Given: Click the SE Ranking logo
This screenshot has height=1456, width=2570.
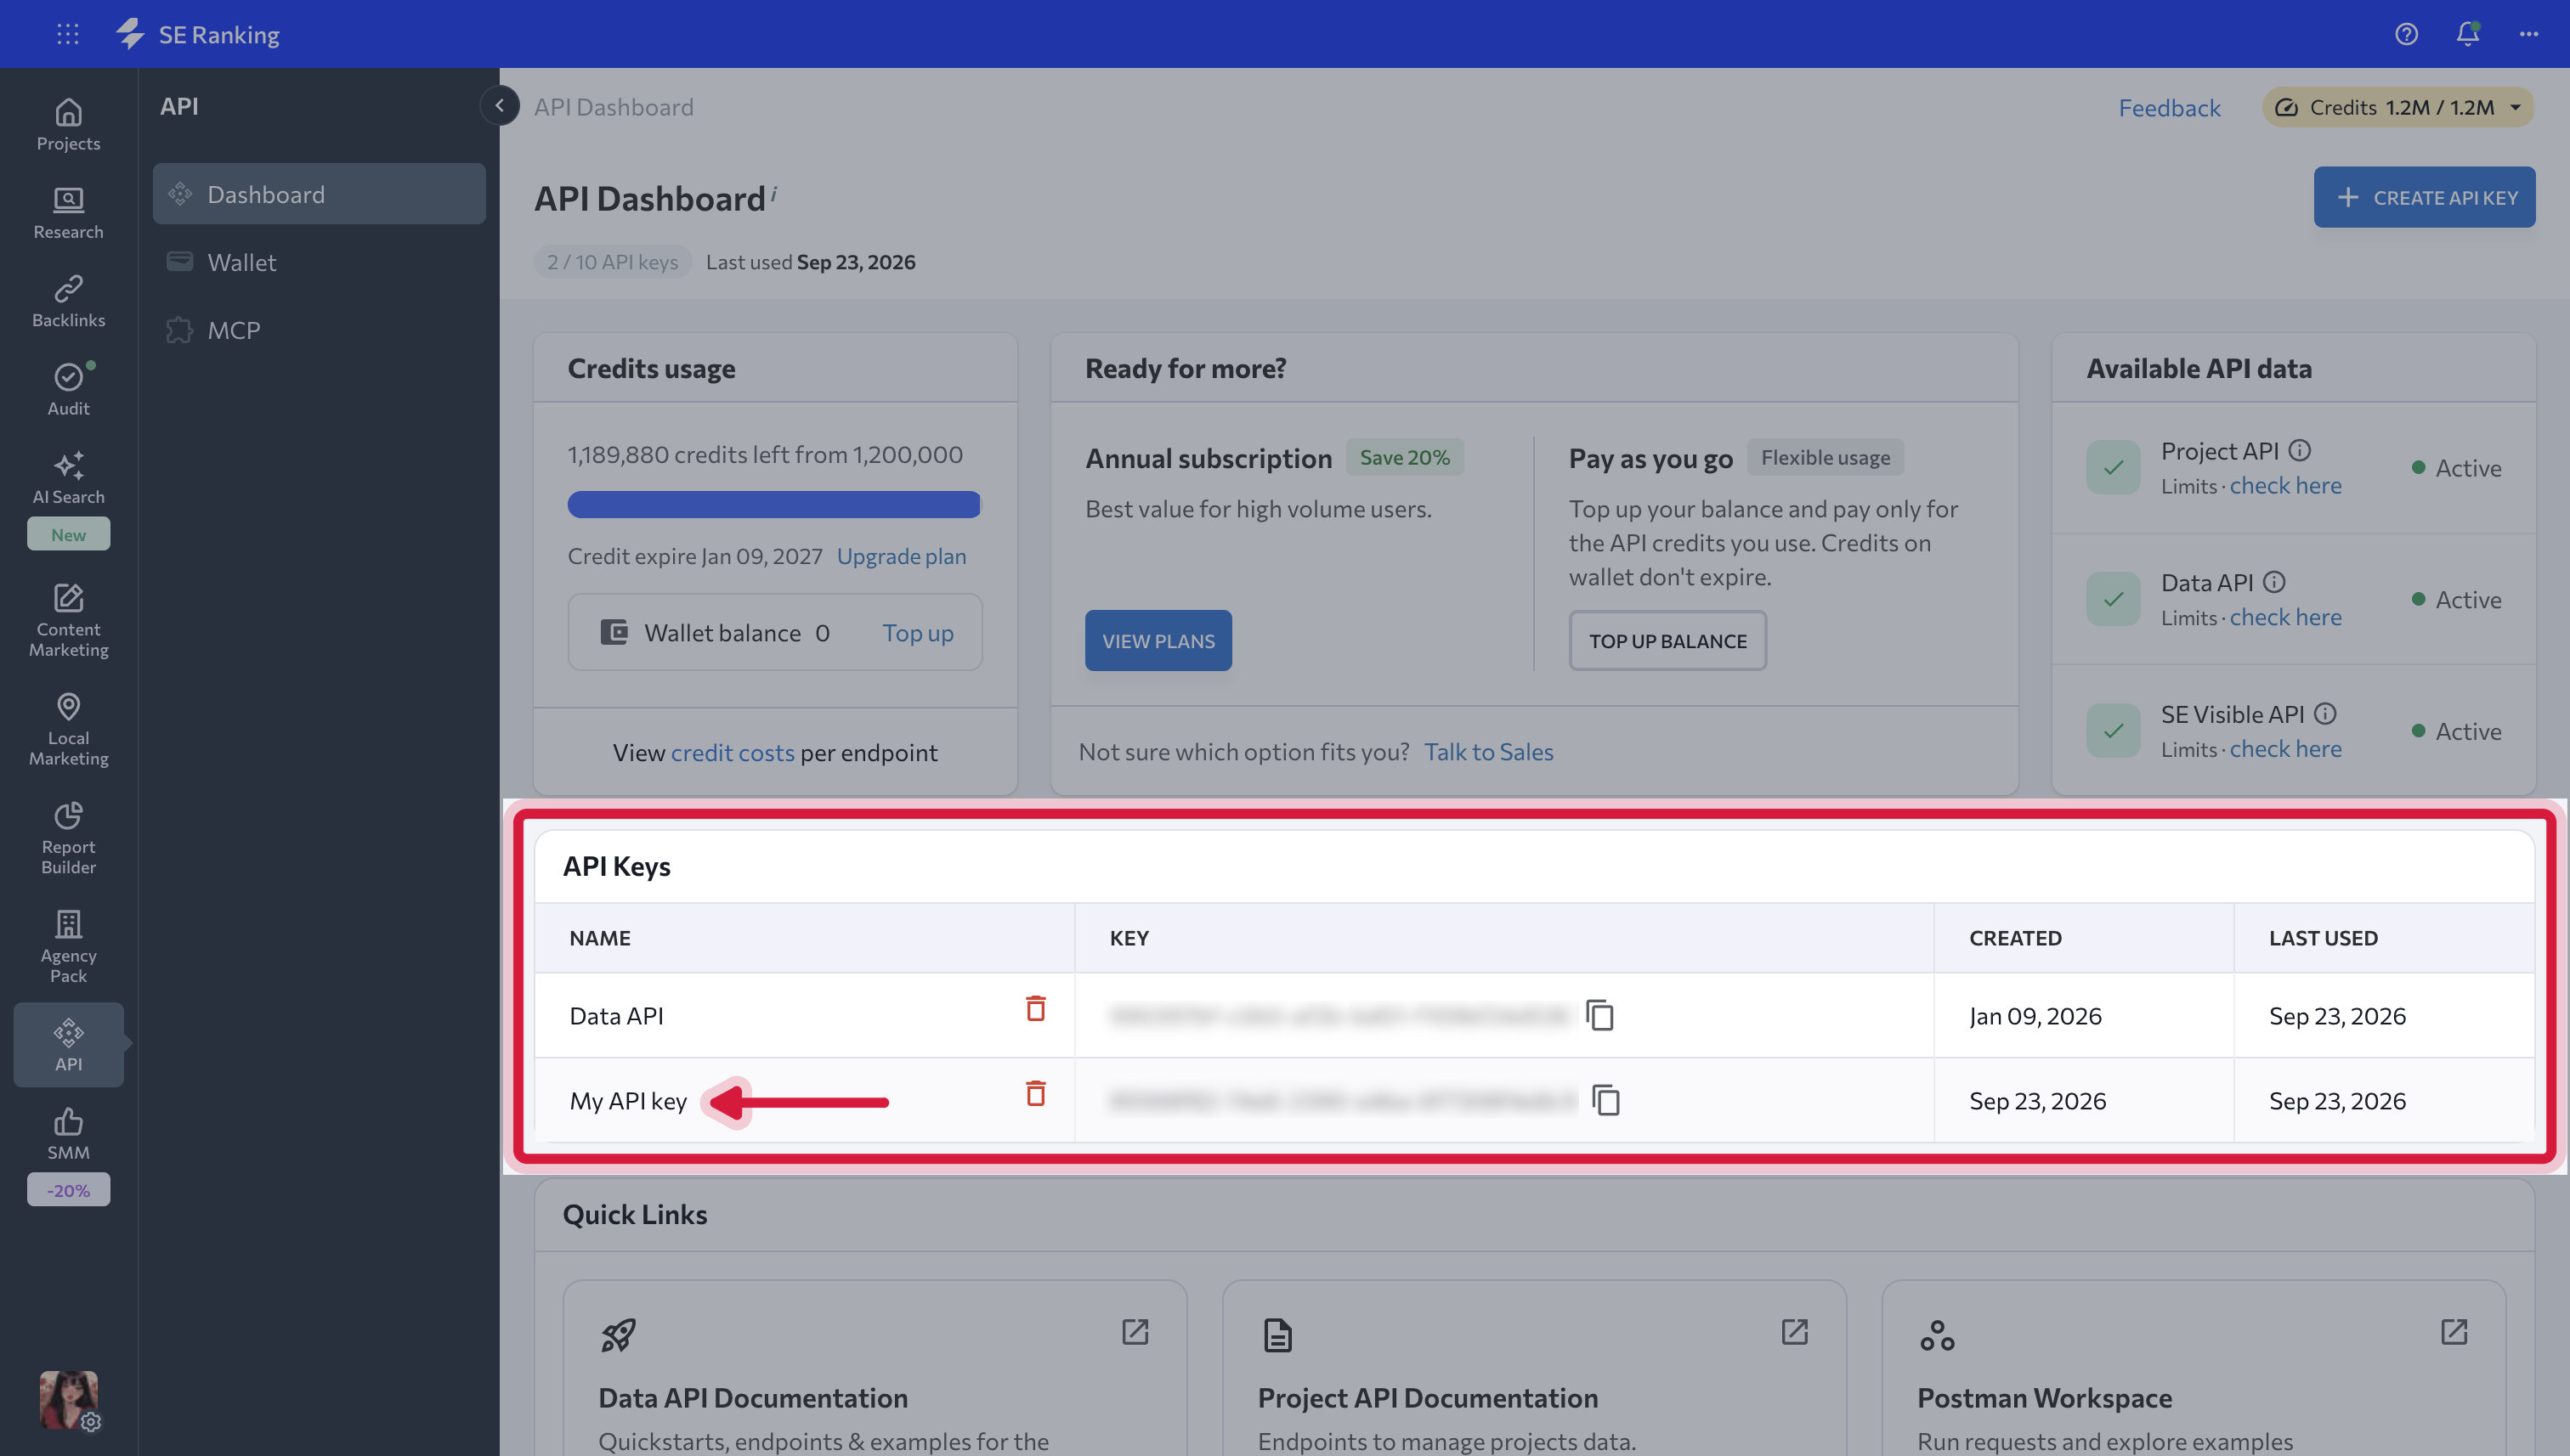Looking at the screenshot, I should pyautogui.click(x=197, y=34).
